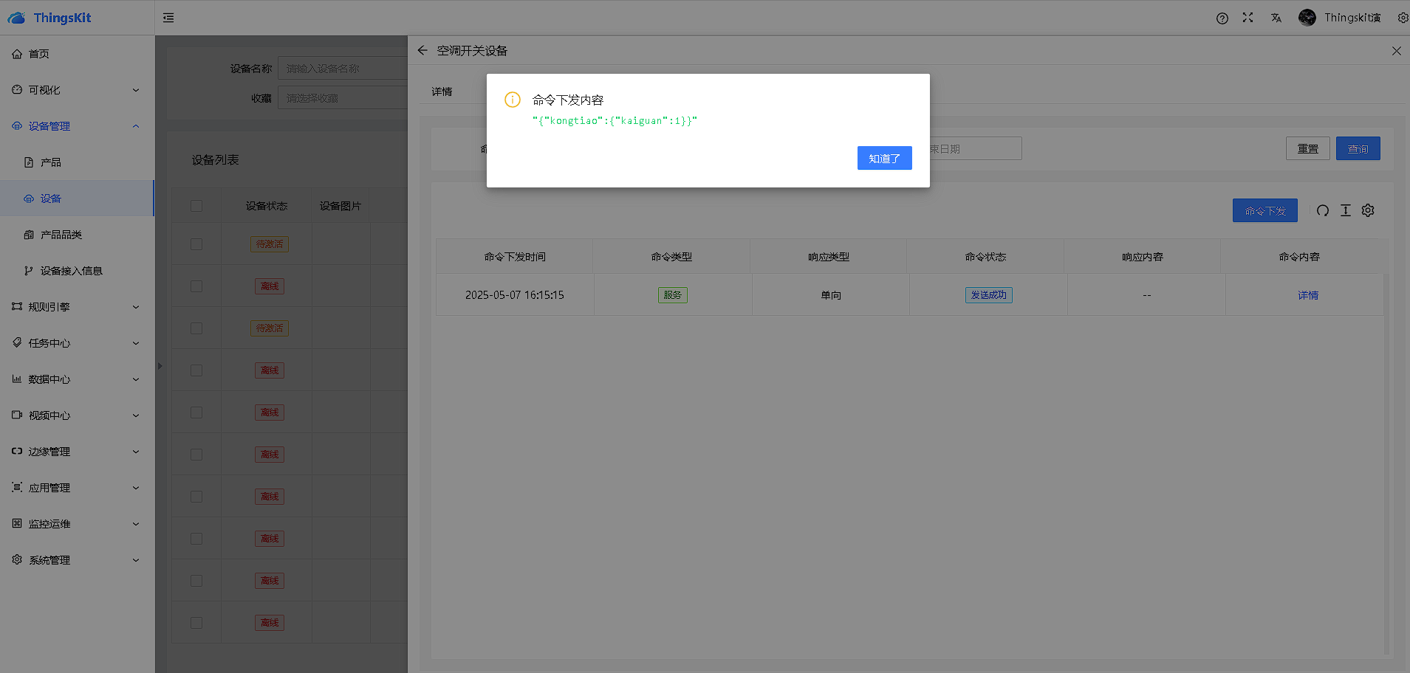Open table column settings gear

(x=1368, y=211)
